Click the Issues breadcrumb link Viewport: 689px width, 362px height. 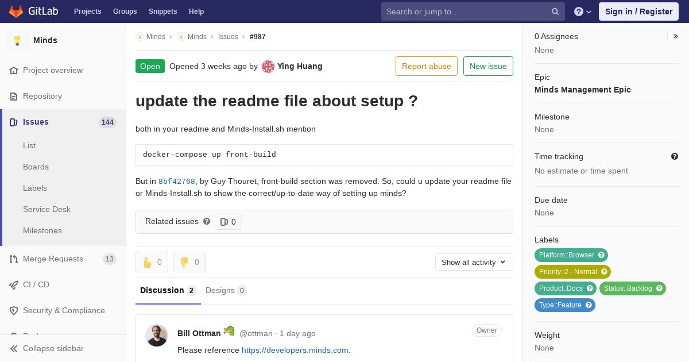pos(228,37)
